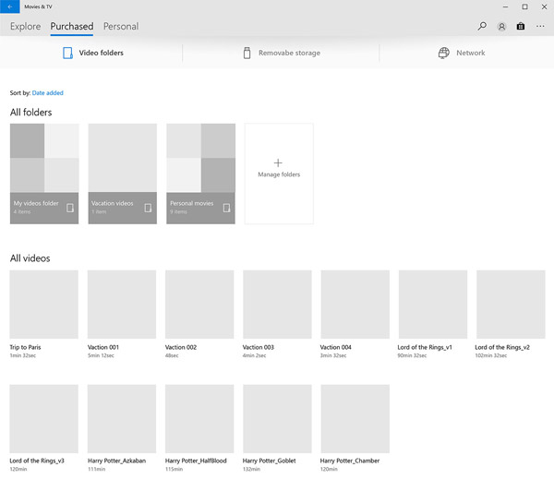The width and height of the screenshot is (554, 503).
Task: Click the Network globe icon
Action: (444, 53)
